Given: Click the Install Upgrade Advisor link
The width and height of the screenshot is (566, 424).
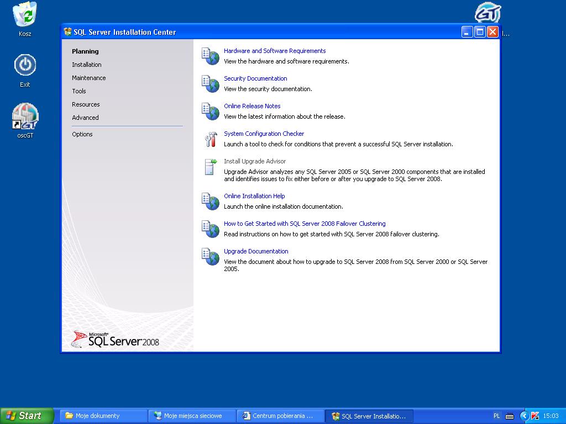Looking at the screenshot, I should click(x=255, y=161).
